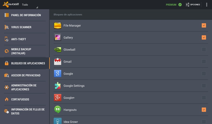Click the Idea Growr lightbulb icon
Viewport: 212px width, 124px height.
pyautogui.click(x=58, y=121)
